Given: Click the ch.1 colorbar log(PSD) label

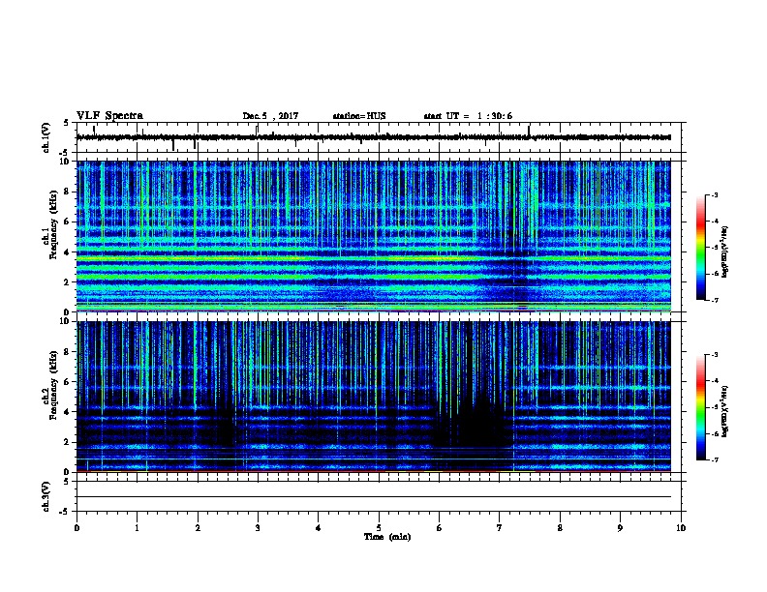Looking at the screenshot, I should point(725,252).
